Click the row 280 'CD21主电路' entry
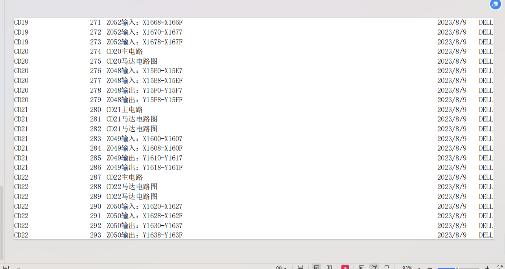 [x=125, y=110]
